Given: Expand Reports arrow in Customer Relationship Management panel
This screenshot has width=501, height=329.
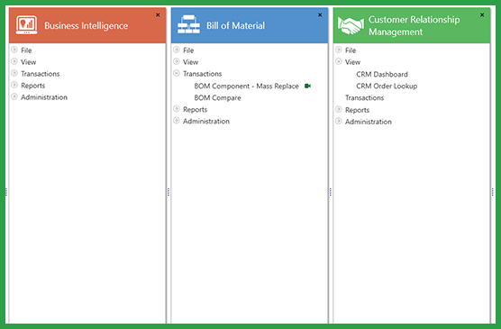Looking at the screenshot, I should point(339,109).
